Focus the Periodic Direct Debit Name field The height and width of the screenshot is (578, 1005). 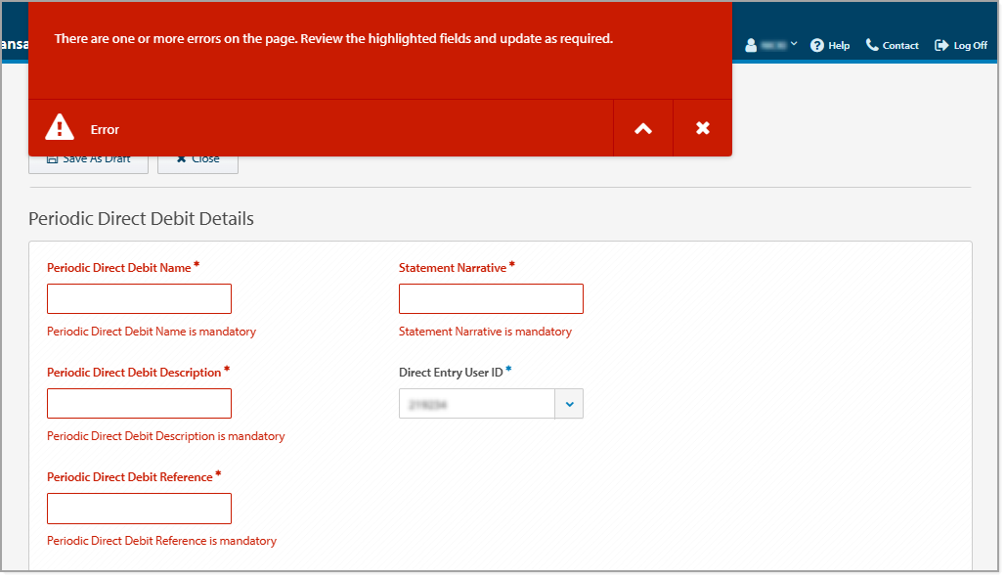139,298
